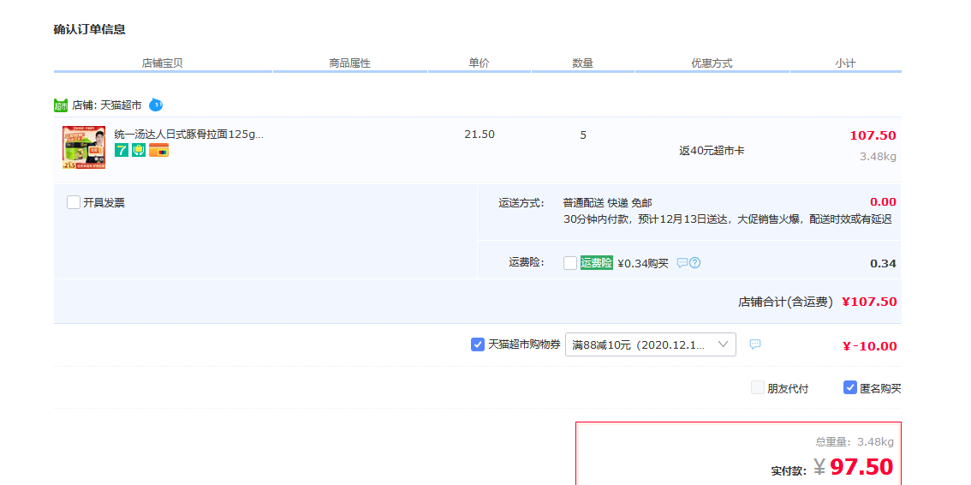The height and width of the screenshot is (485, 971).
Task: Click the 店铺合计(含运费) ¥107.50 total
Action: tap(818, 302)
